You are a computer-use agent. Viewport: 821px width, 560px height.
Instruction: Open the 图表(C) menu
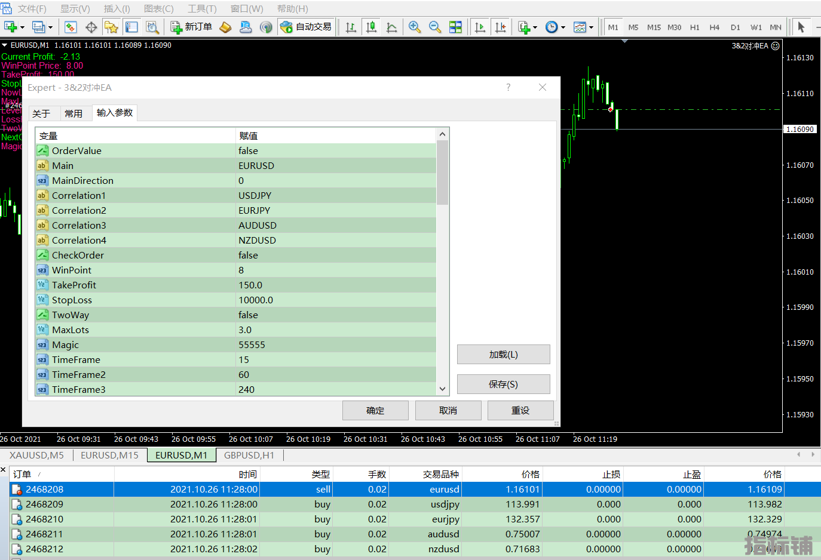pos(159,9)
